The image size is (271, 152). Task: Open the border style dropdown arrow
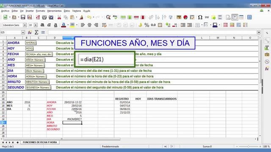[x=210, y=25]
